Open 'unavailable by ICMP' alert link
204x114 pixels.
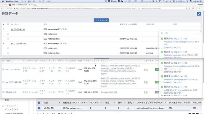click(x=180, y=90)
